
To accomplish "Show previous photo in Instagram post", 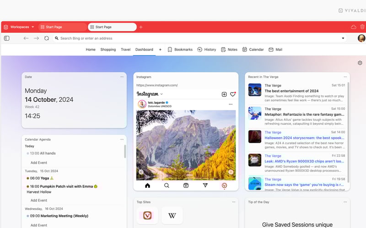I will (x=141, y=172).
